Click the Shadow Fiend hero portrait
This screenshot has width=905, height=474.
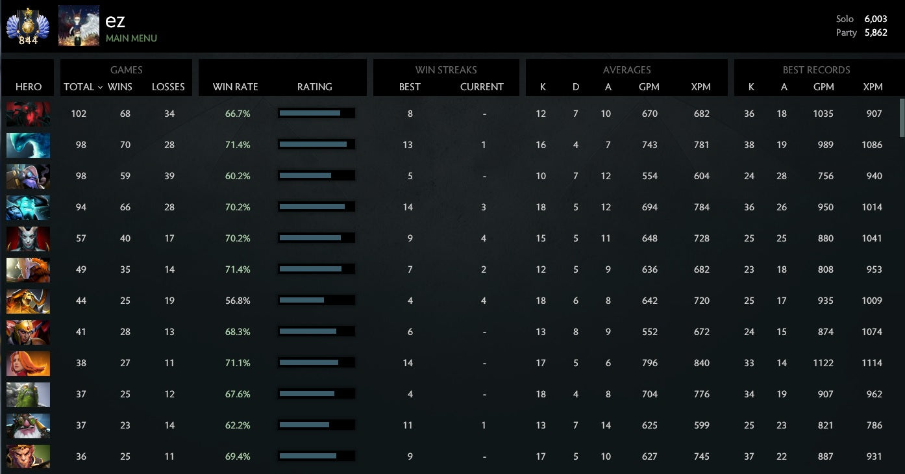[x=28, y=114]
